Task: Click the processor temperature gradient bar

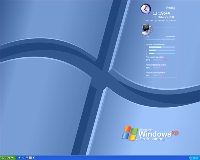Action: [160, 60]
